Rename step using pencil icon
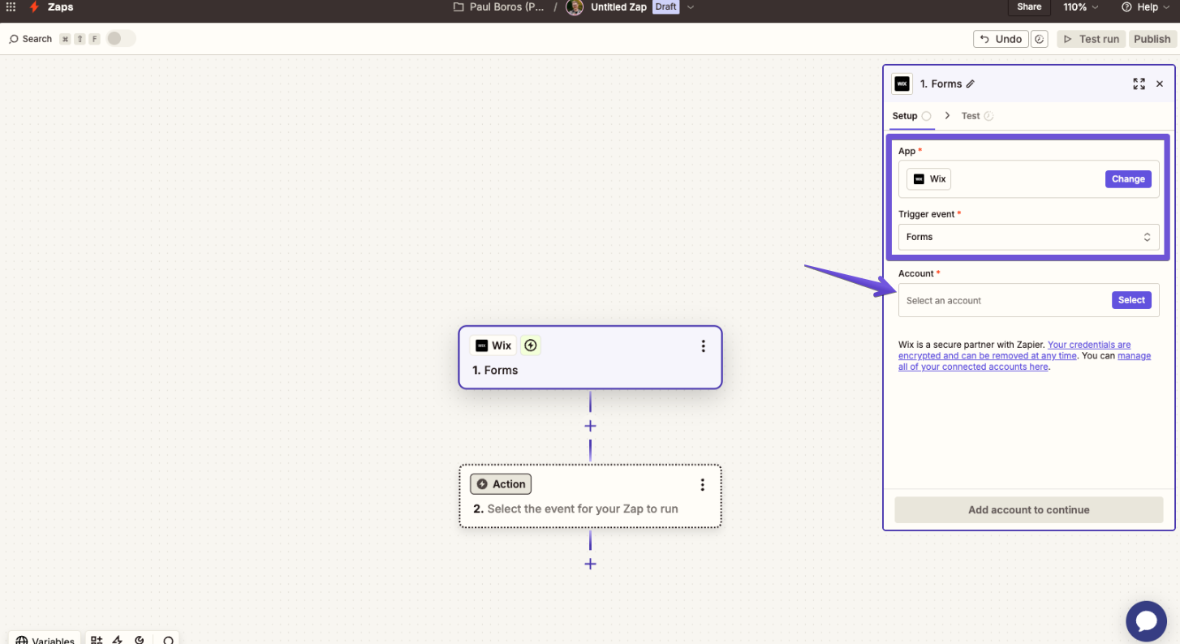 (971, 84)
